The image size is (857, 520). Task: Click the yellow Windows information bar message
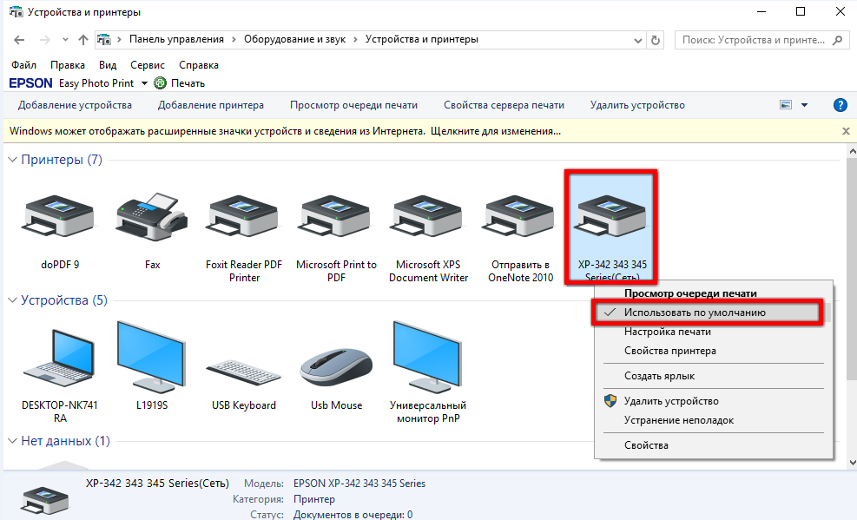pyautogui.click(x=286, y=131)
